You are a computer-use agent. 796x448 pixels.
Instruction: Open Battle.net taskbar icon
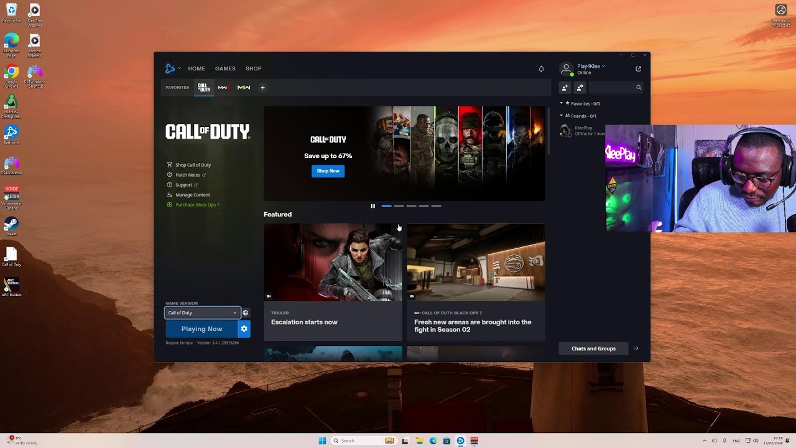(460, 441)
